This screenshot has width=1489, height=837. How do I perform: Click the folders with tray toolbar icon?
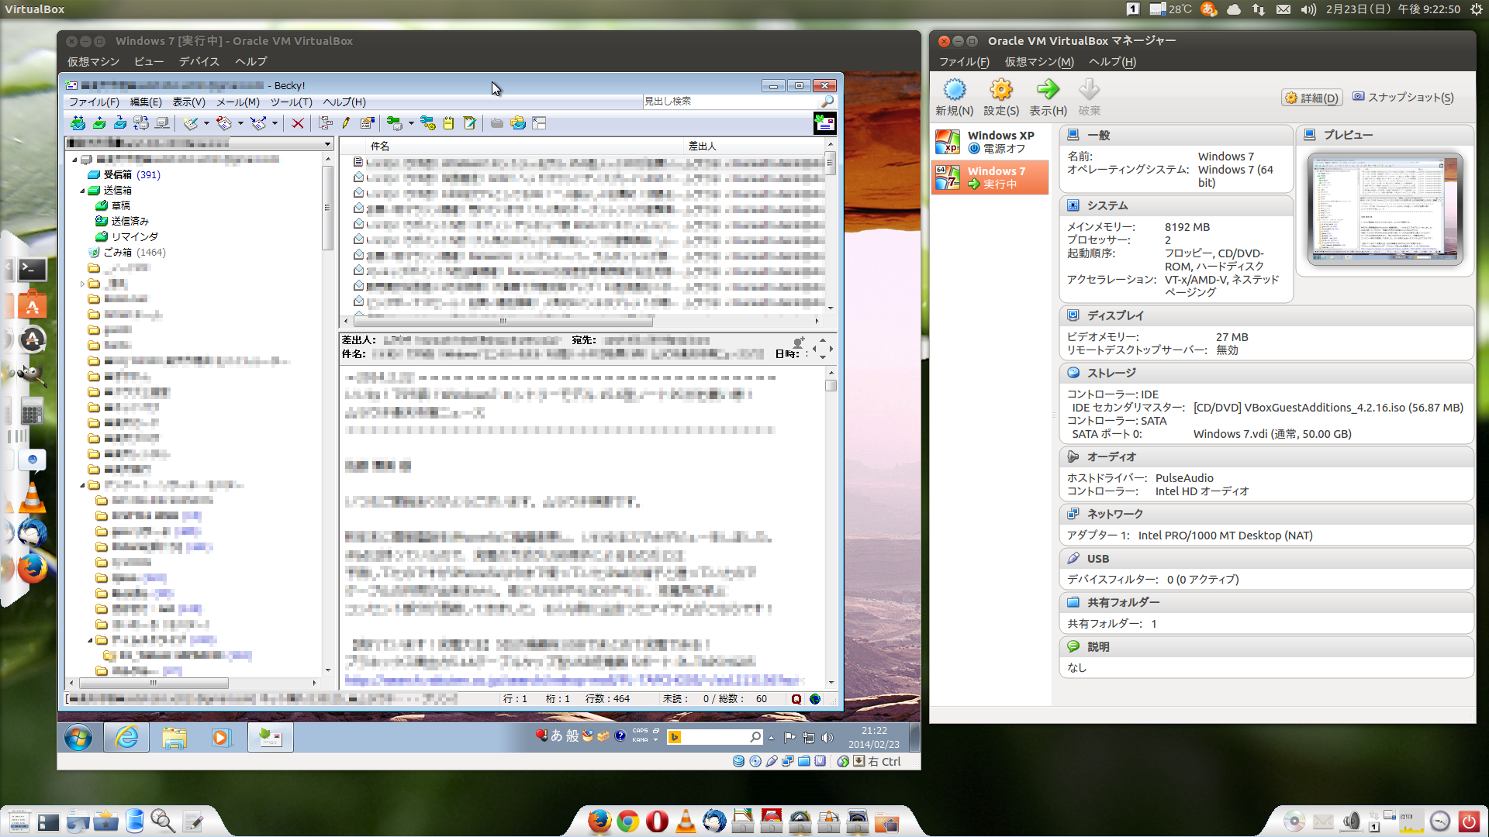pyautogui.click(x=518, y=123)
